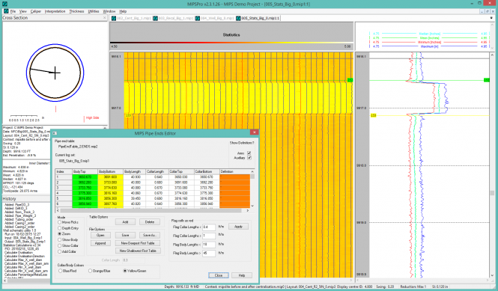Click the pipe table's scroll down arrow
The width and height of the screenshot is (498, 291).
pos(252,206)
